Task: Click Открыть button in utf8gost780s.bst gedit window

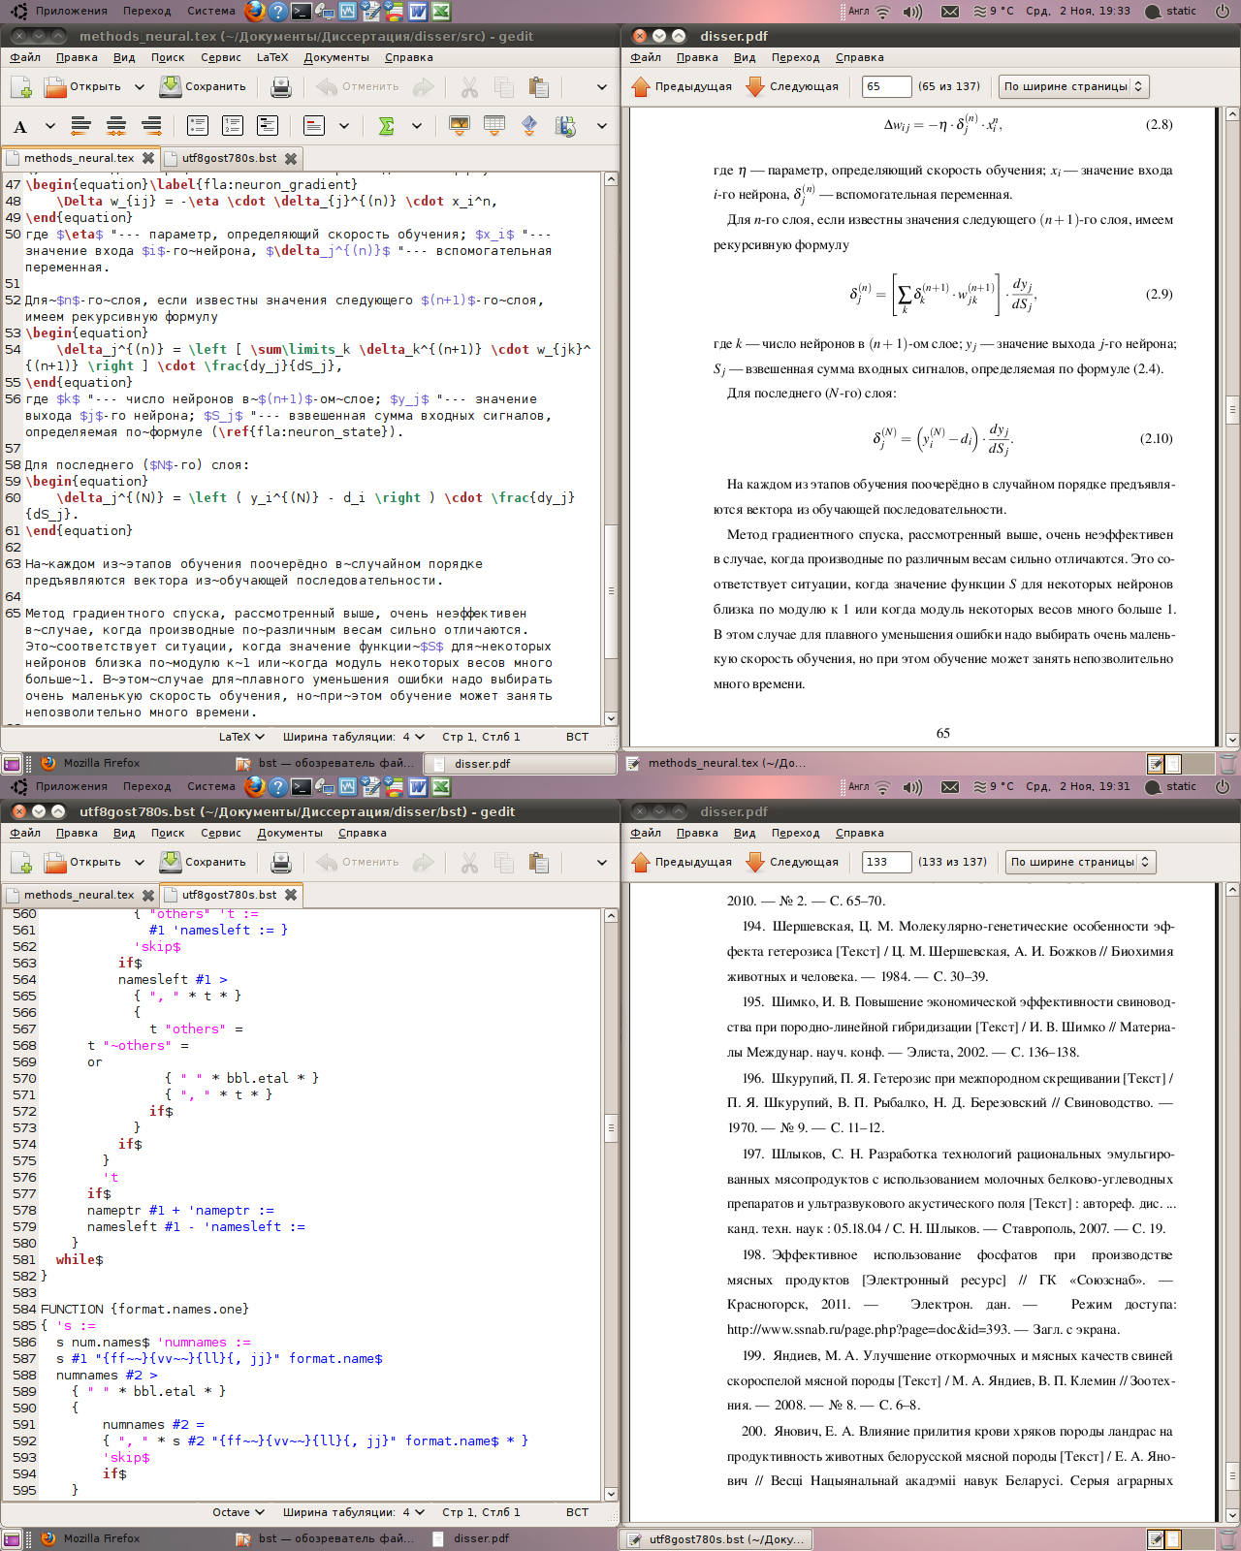Action: point(83,862)
